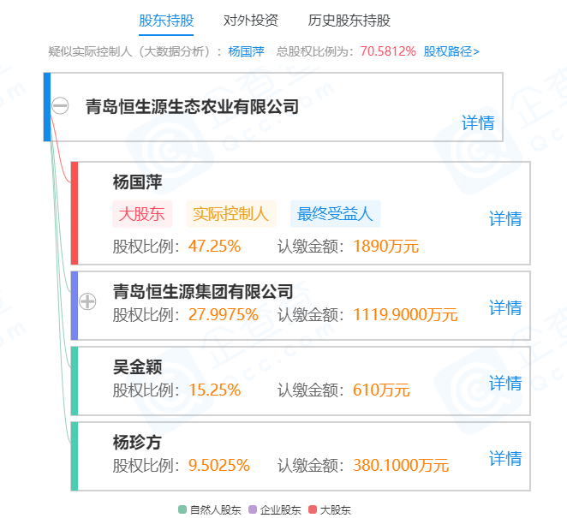Viewport: 567px width, 518px height.
Task: Click the 大股东 tag on 杨国萍
Action: [x=142, y=213]
